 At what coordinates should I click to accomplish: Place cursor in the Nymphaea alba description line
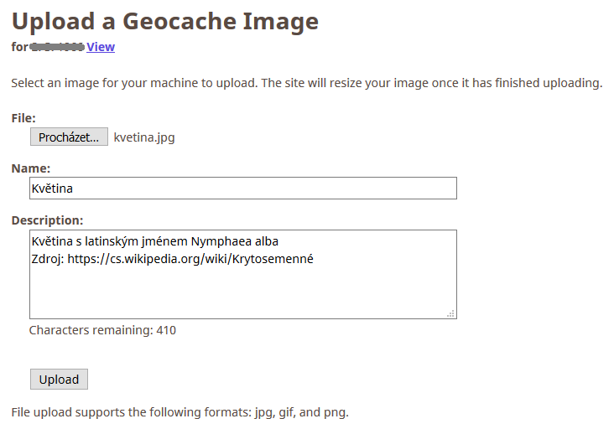coord(154,241)
